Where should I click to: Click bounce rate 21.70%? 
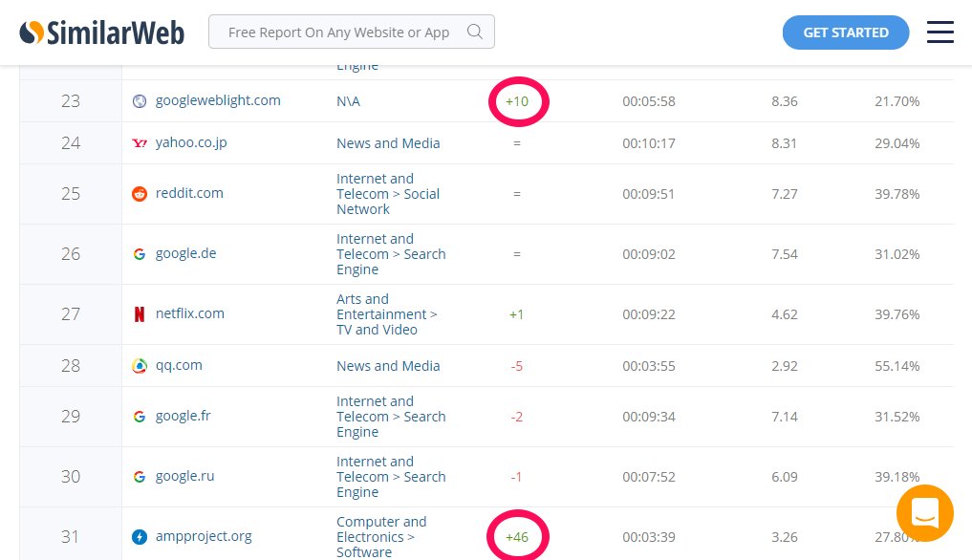(x=897, y=101)
